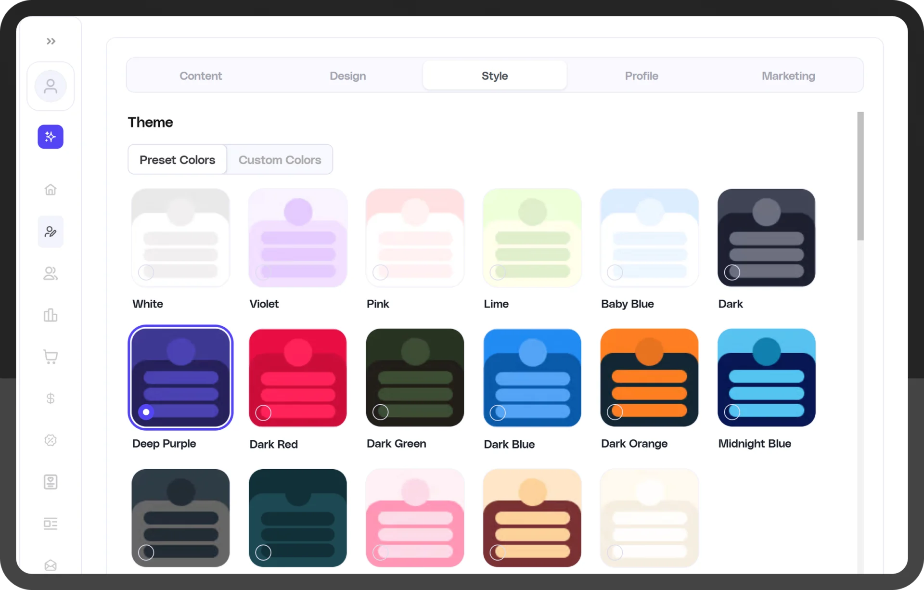Open the discount percent badge icon
This screenshot has height=590, width=924.
coord(51,440)
